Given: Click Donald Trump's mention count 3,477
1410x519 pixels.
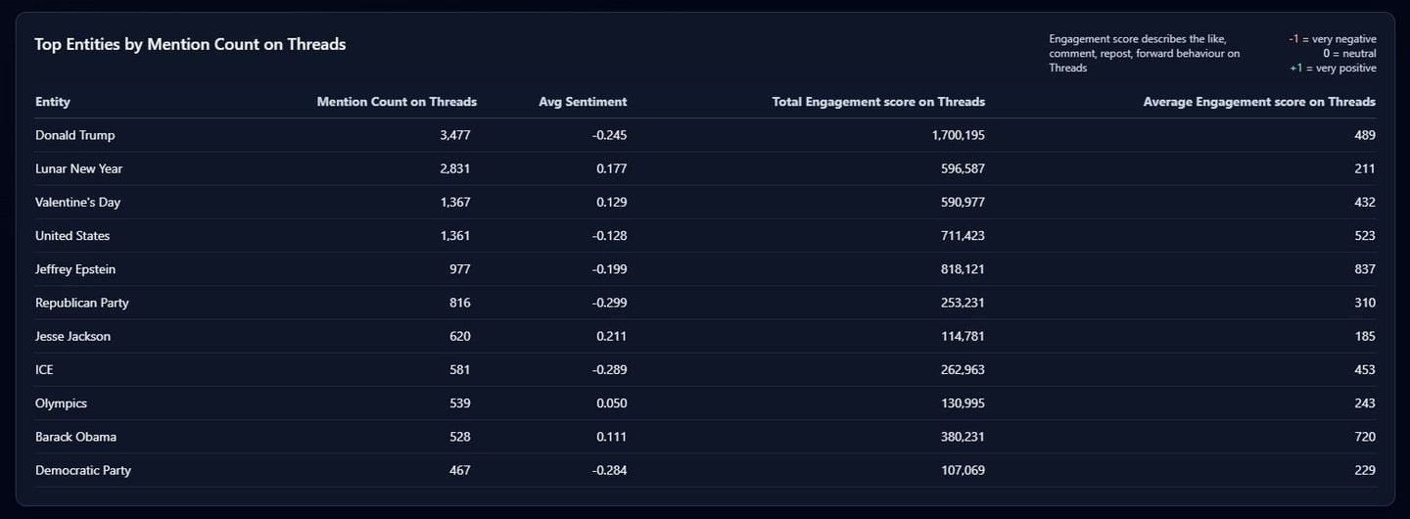Looking at the screenshot, I should [455, 135].
